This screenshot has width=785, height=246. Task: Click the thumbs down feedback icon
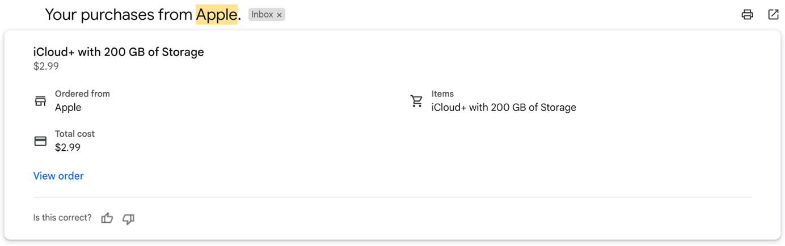129,218
